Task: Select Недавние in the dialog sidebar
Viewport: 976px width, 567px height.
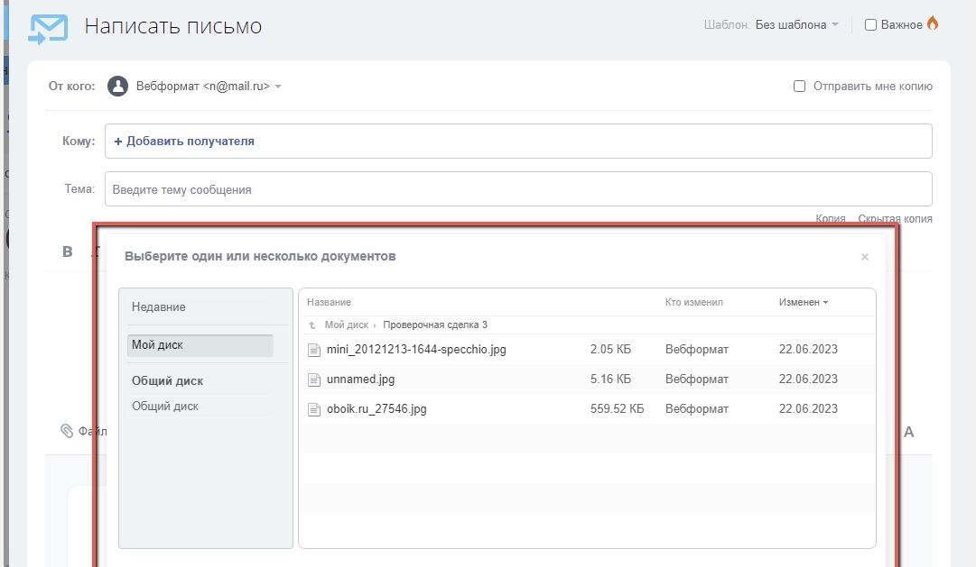Action: [159, 307]
